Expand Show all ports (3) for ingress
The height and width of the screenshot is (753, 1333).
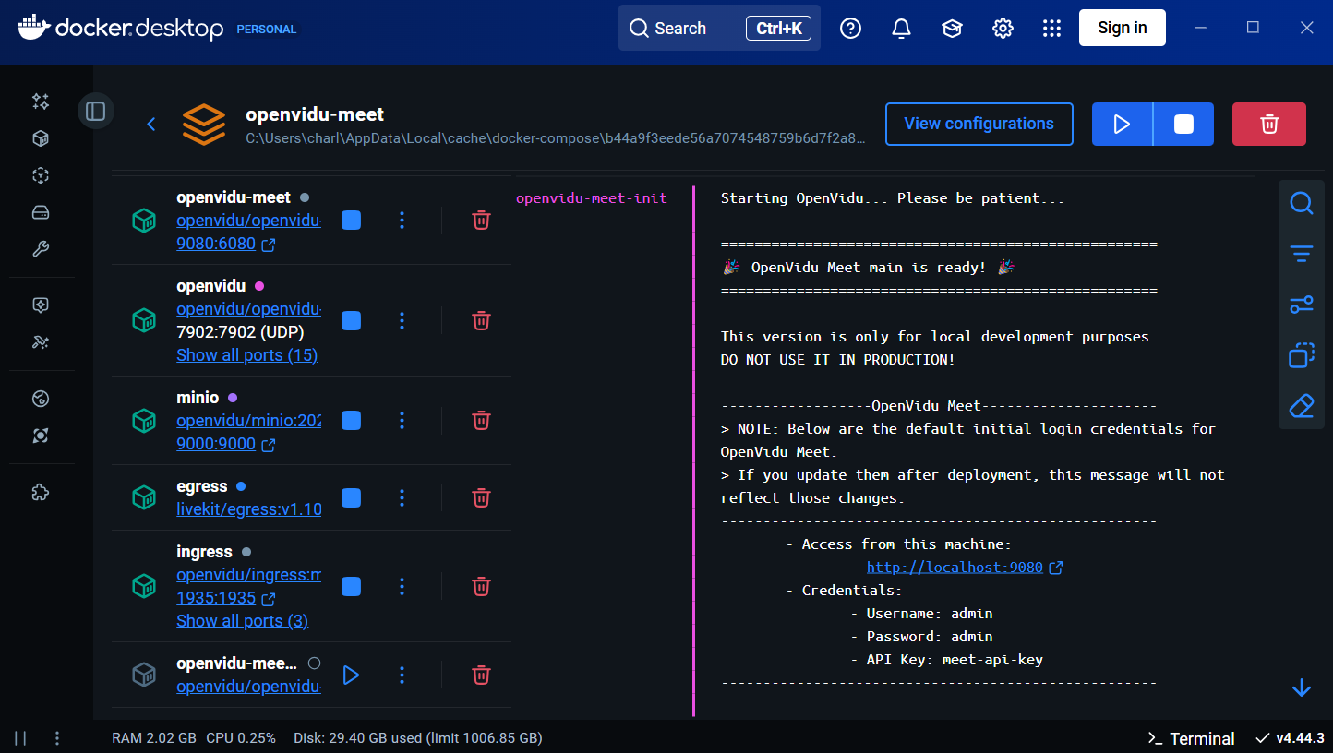click(x=242, y=621)
